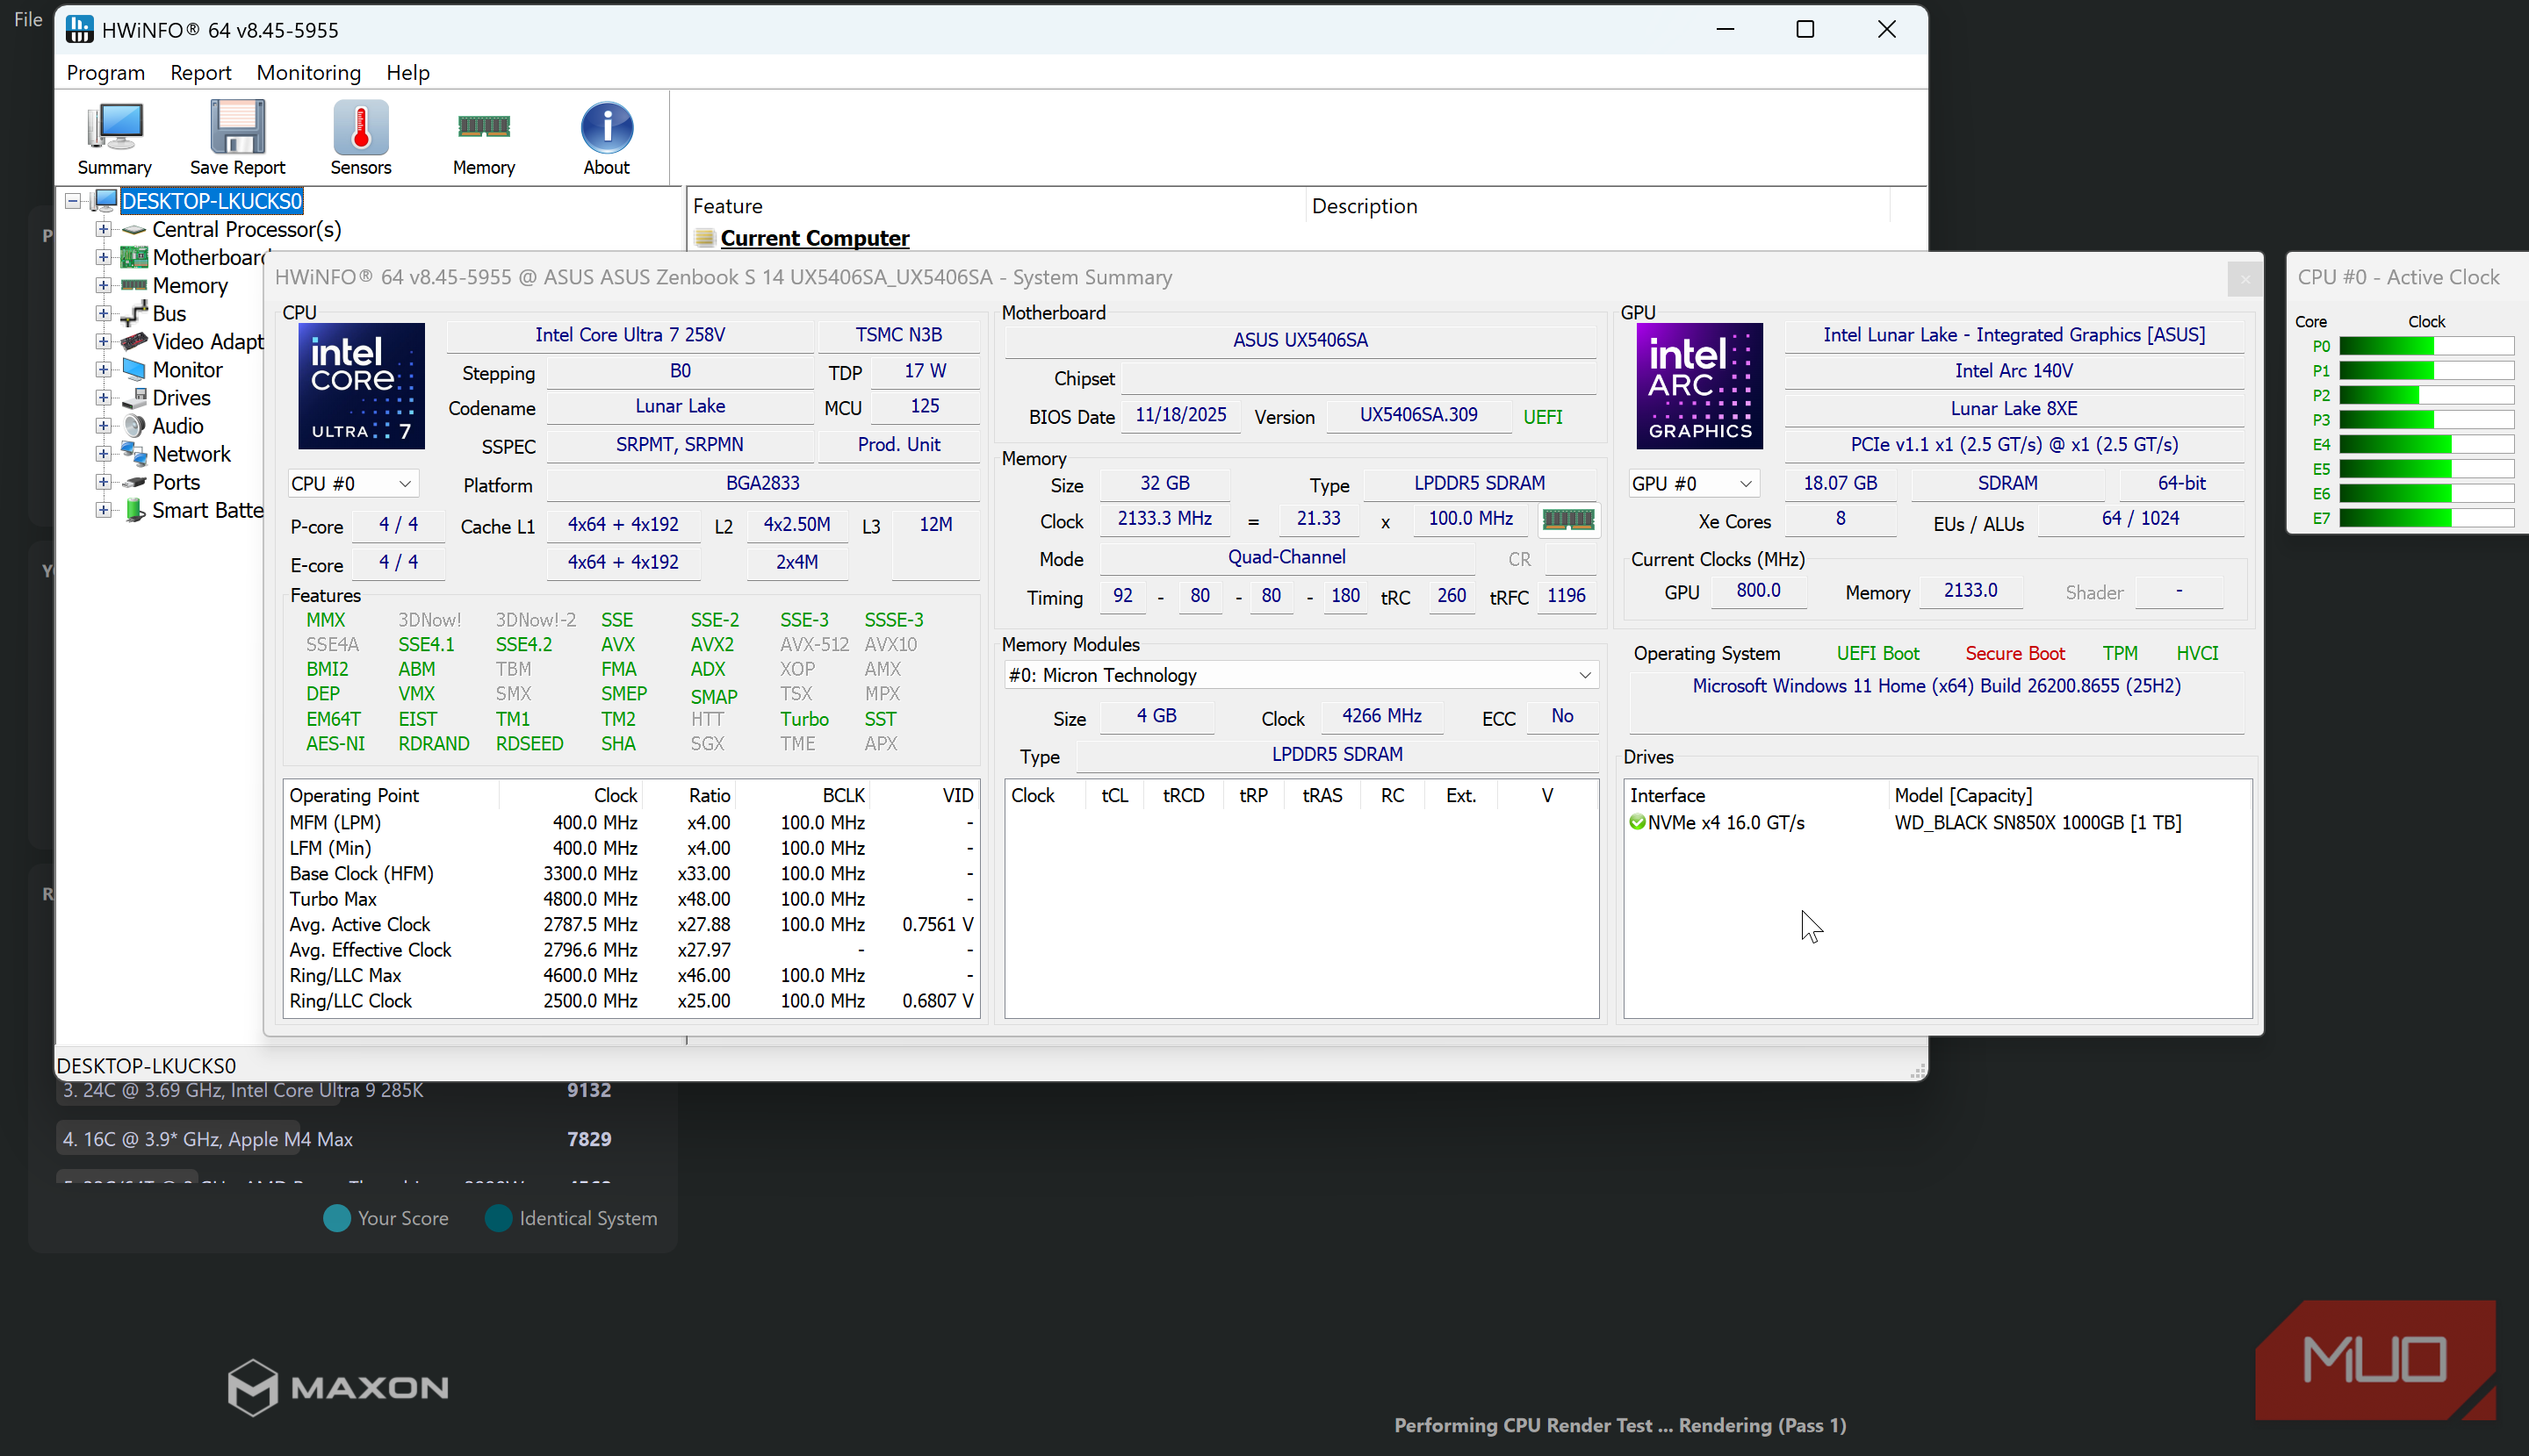This screenshot has width=2529, height=1456.
Task: Click the Intel Arc Graphics logo
Action: click(x=1698, y=386)
